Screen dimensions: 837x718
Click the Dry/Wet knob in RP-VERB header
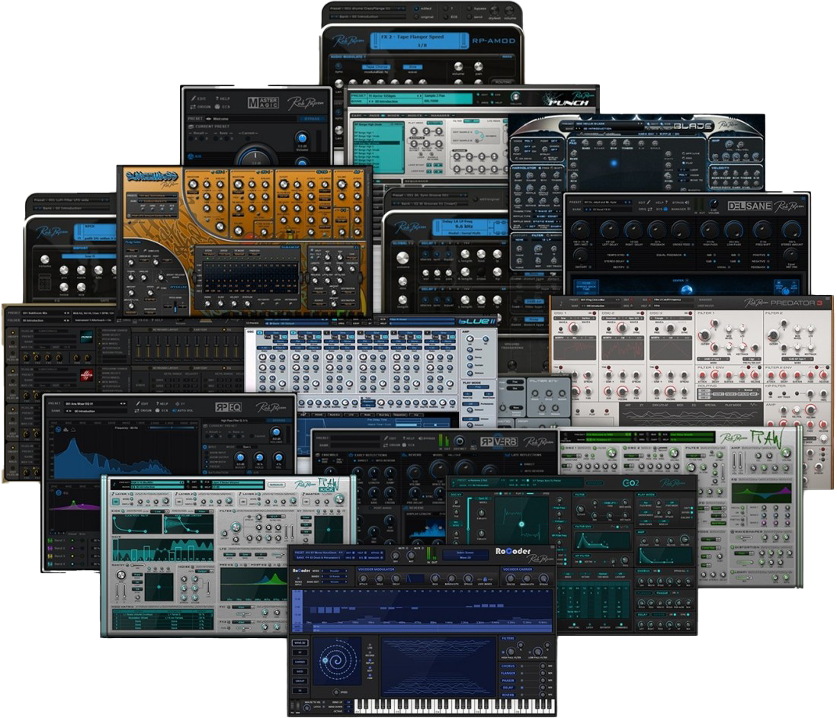[459, 441]
